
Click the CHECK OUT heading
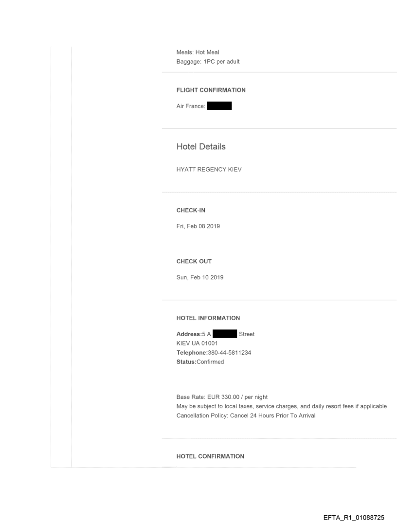(194, 261)
